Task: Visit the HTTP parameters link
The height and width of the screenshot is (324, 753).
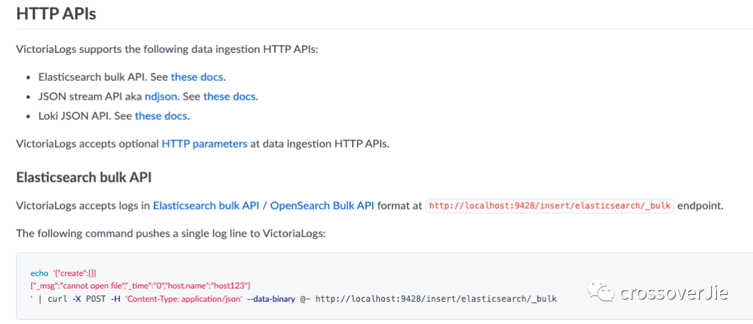Action: click(x=204, y=144)
